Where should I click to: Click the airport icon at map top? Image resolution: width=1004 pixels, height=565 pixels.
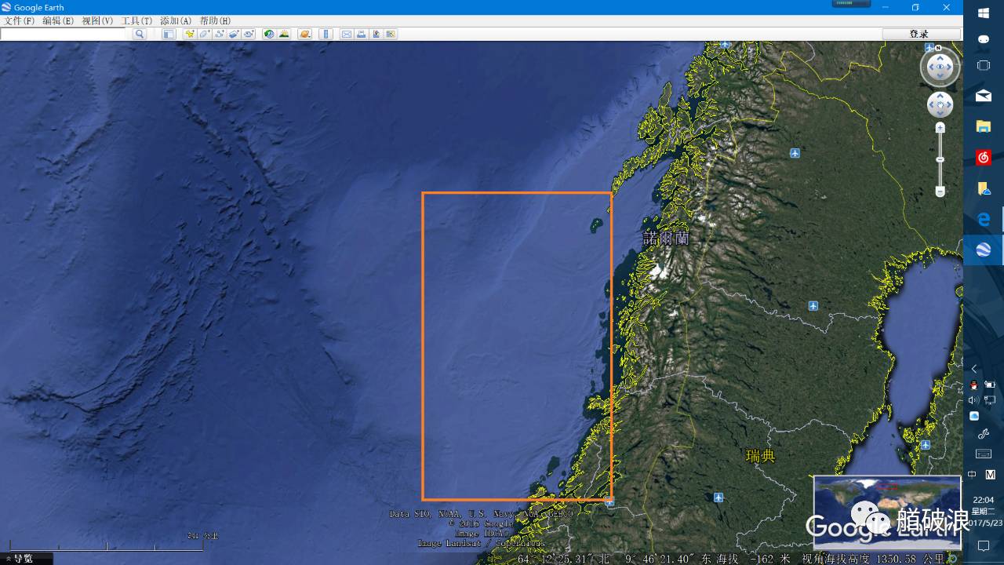[726, 45]
